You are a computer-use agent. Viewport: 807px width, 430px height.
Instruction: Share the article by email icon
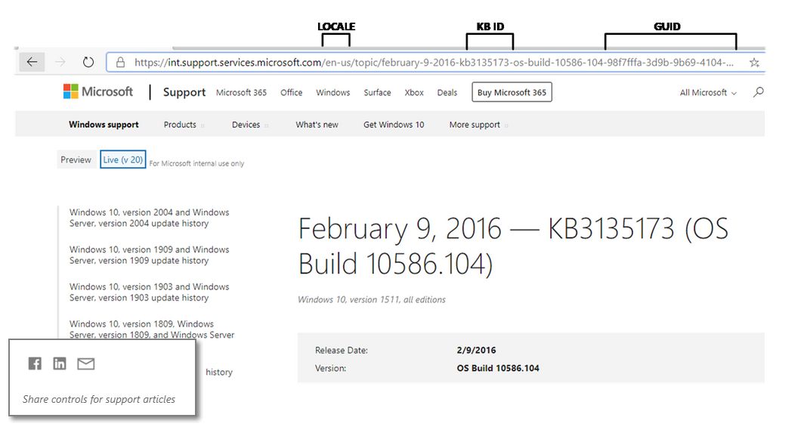pyautogui.click(x=86, y=364)
